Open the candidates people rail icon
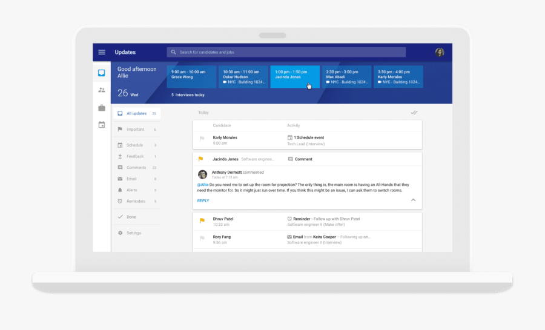 [102, 90]
